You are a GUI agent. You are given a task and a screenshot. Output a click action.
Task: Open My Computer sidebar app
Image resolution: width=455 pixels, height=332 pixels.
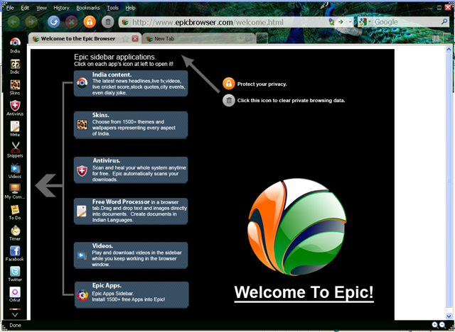point(15,192)
